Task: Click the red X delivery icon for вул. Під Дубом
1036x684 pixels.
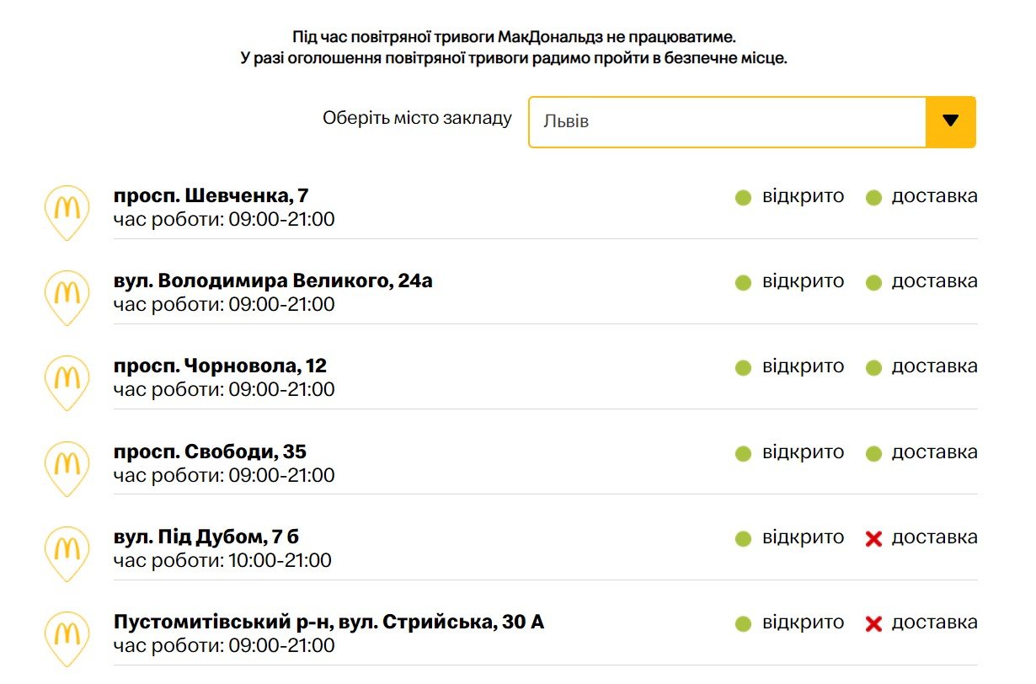Action: click(873, 537)
